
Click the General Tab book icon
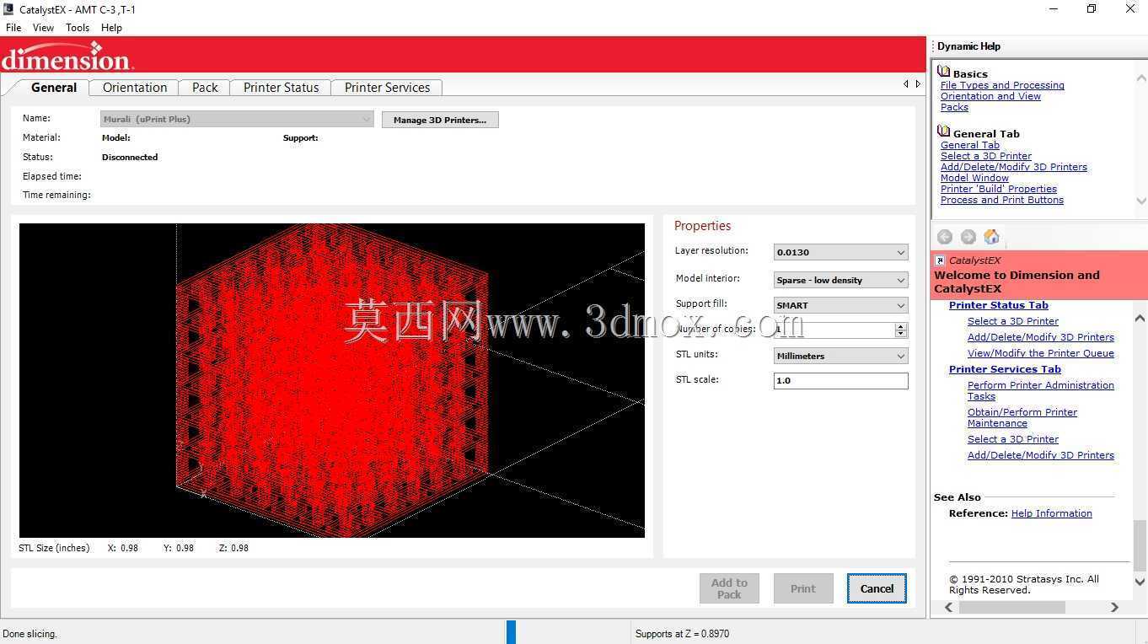(944, 132)
